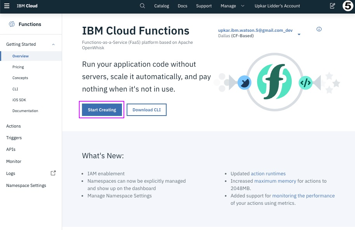Open the Manage dropdown chevron
Viewport: 355px width, 230px height.
(243, 6)
